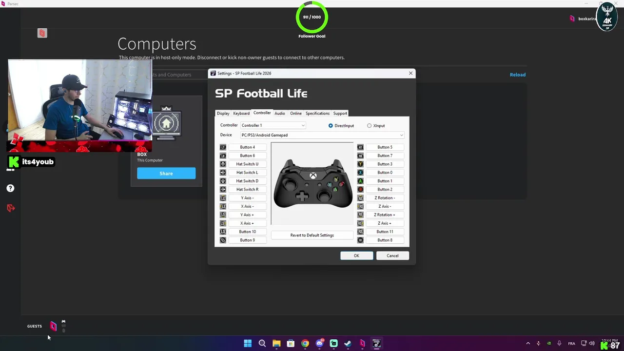Switch to the Audio tab
This screenshot has height=351, width=624.
[x=280, y=113]
